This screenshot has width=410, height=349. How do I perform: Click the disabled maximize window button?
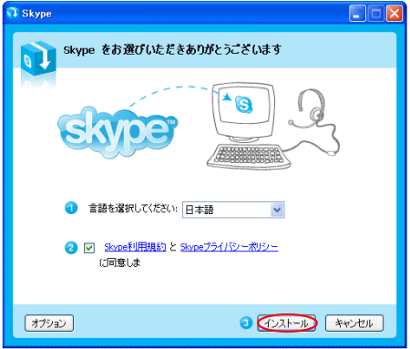click(x=376, y=14)
